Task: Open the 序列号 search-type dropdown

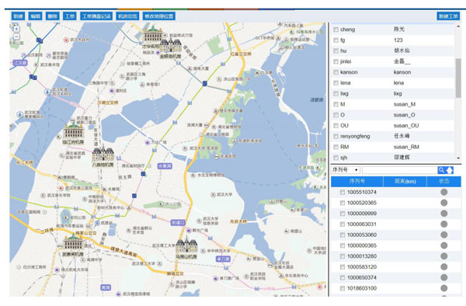Action: (x=345, y=170)
